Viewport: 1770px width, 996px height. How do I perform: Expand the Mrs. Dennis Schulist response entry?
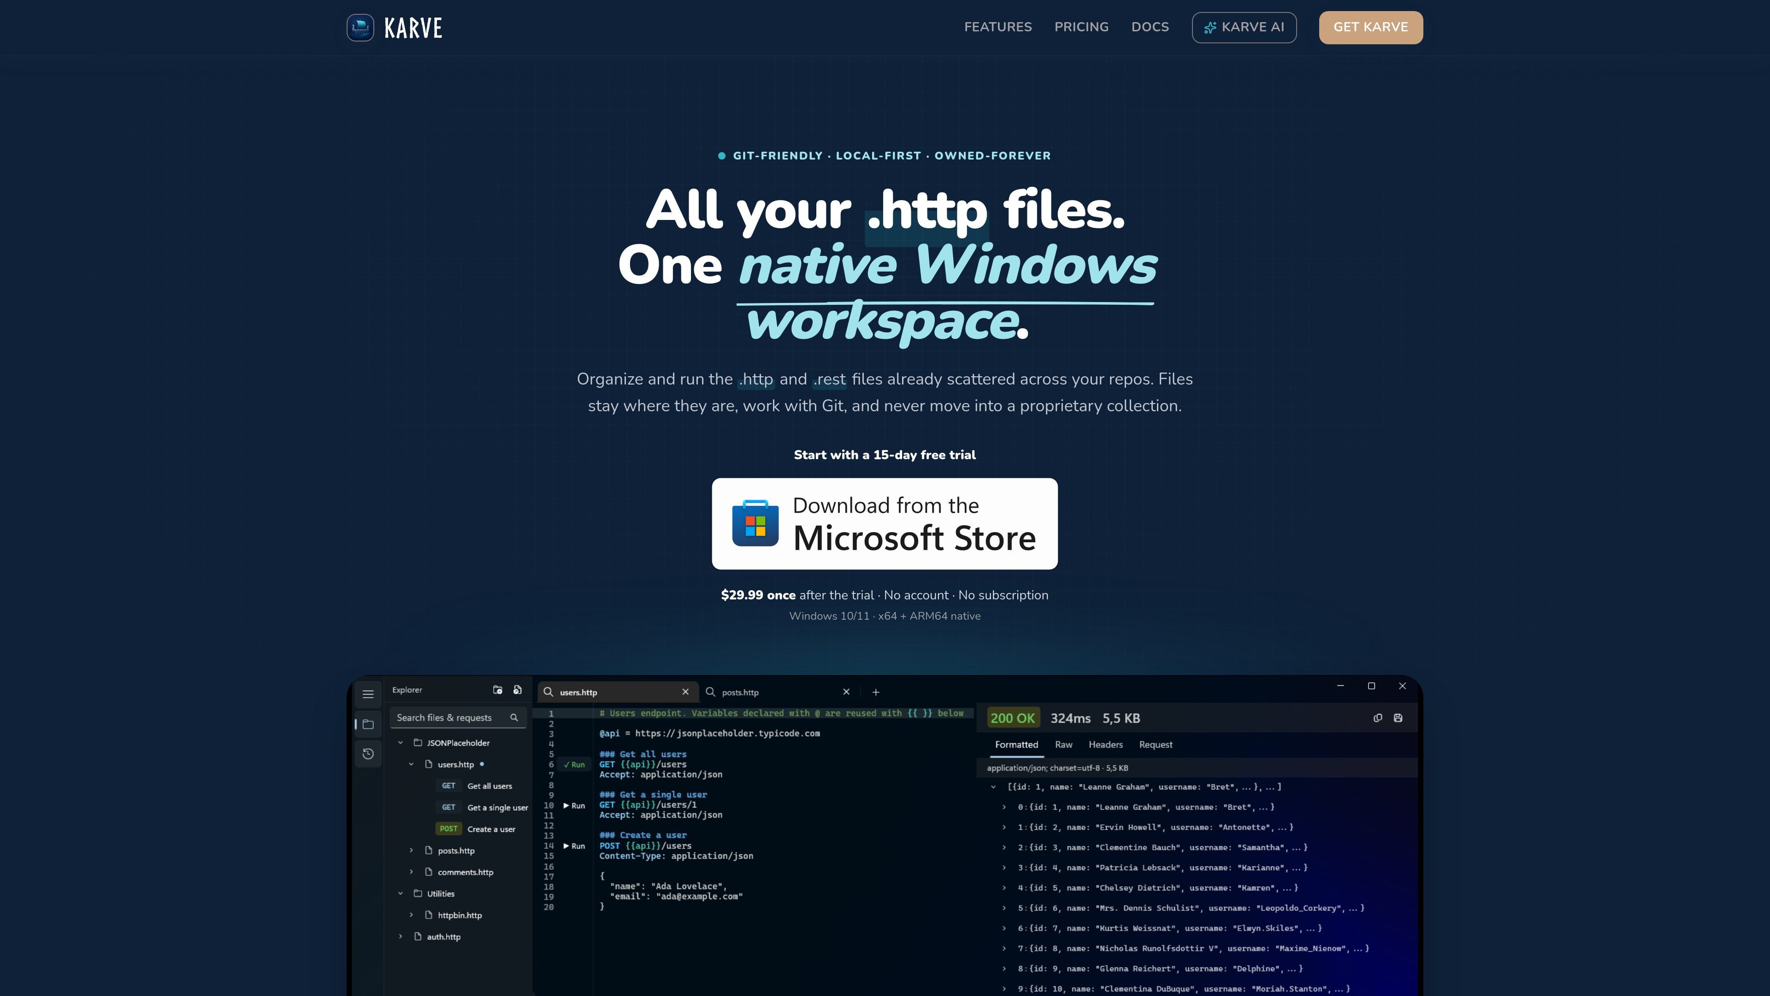1004,908
